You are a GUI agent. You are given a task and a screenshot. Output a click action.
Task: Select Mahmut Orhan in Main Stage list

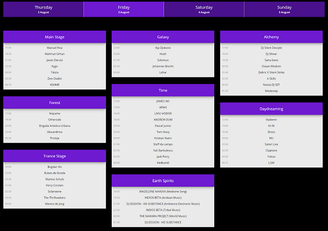[x=55, y=54]
